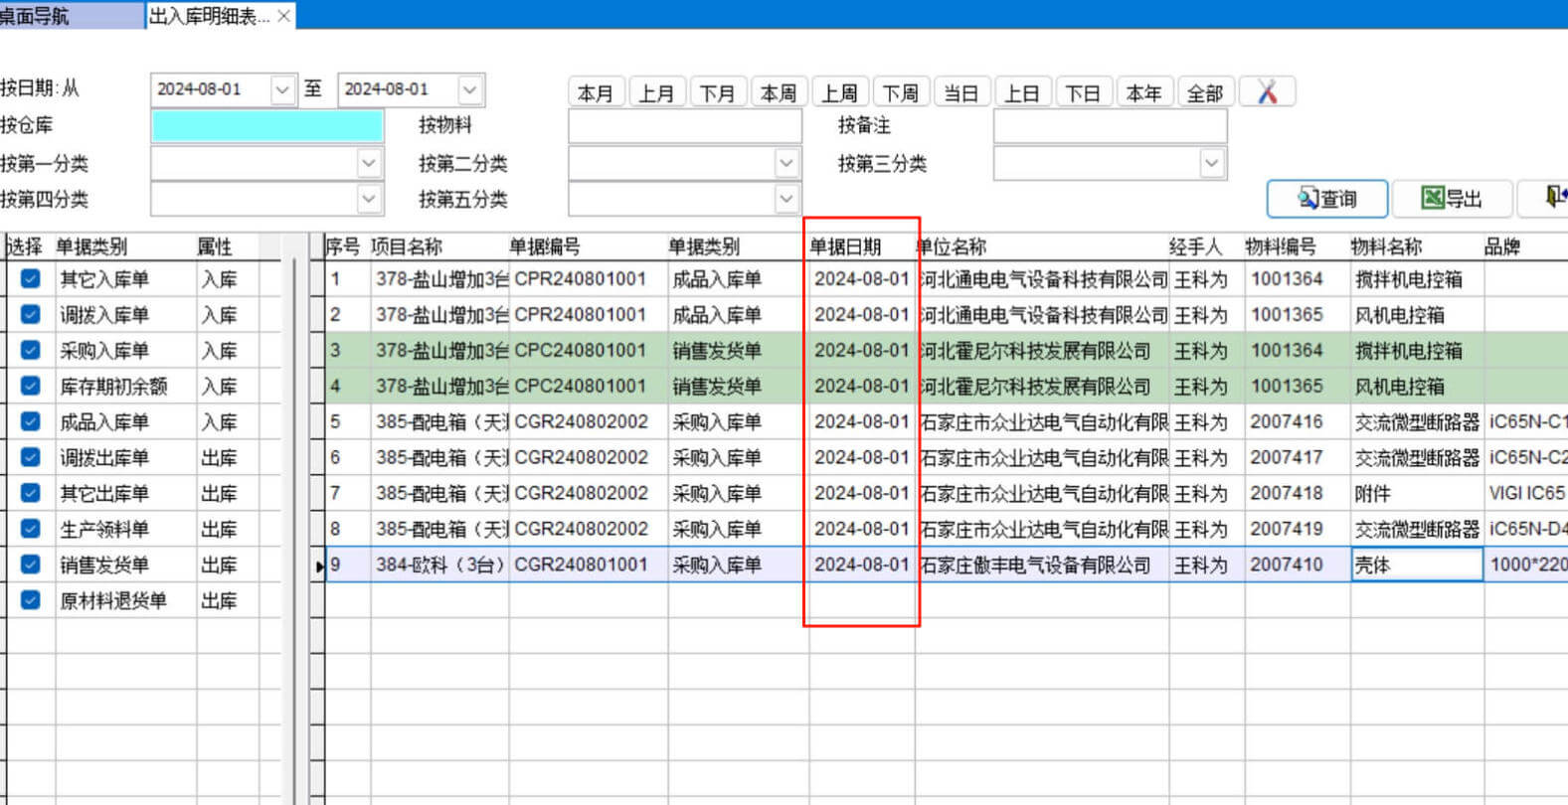Expand the 按第三分类 dropdown
This screenshot has height=805, width=1568.
point(1211,163)
